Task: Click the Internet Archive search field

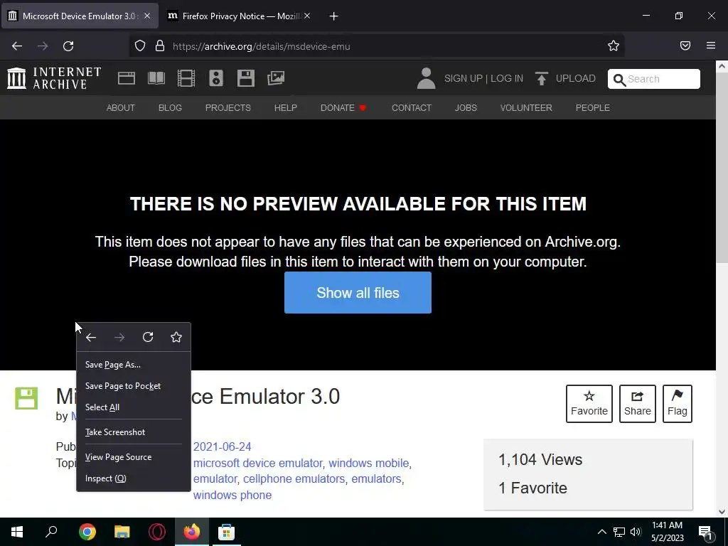Action: pyautogui.click(x=654, y=79)
